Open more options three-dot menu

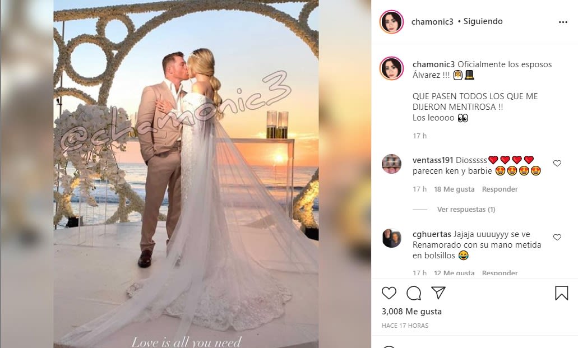tap(563, 22)
